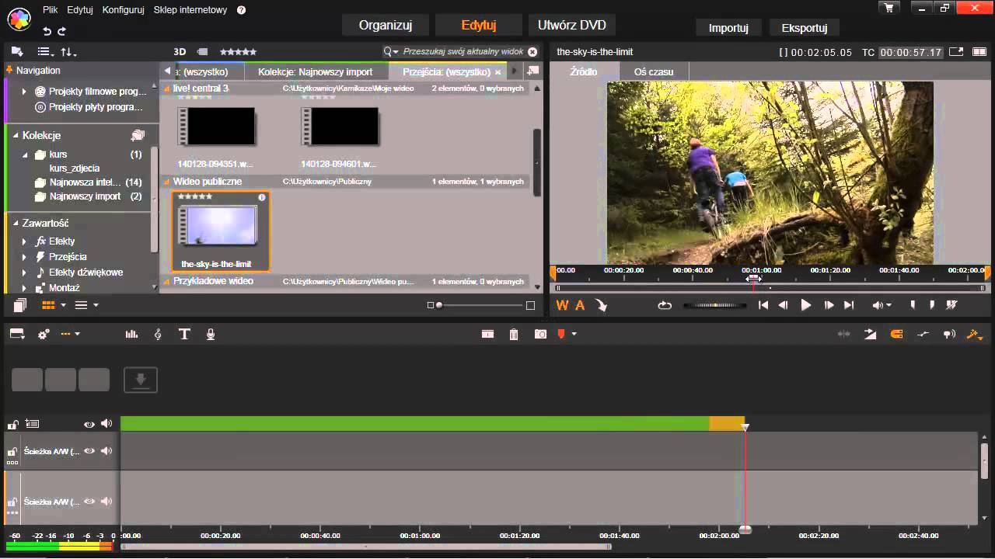Toggle loop playback in player

point(665,305)
